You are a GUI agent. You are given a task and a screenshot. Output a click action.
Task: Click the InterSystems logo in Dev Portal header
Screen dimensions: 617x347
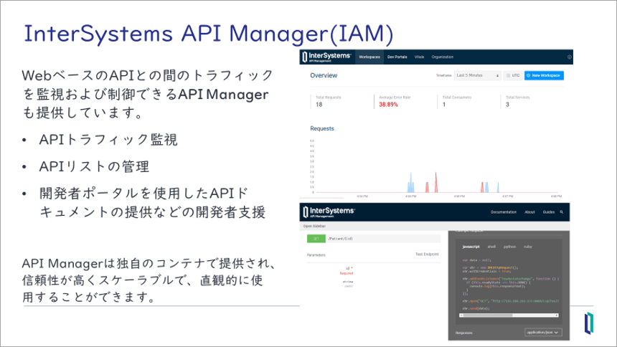[327, 212]
